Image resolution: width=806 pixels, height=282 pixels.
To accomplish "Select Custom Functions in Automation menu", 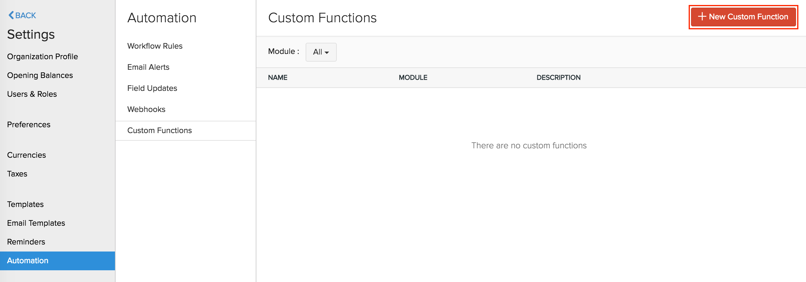I will click(x=160, y=130).
